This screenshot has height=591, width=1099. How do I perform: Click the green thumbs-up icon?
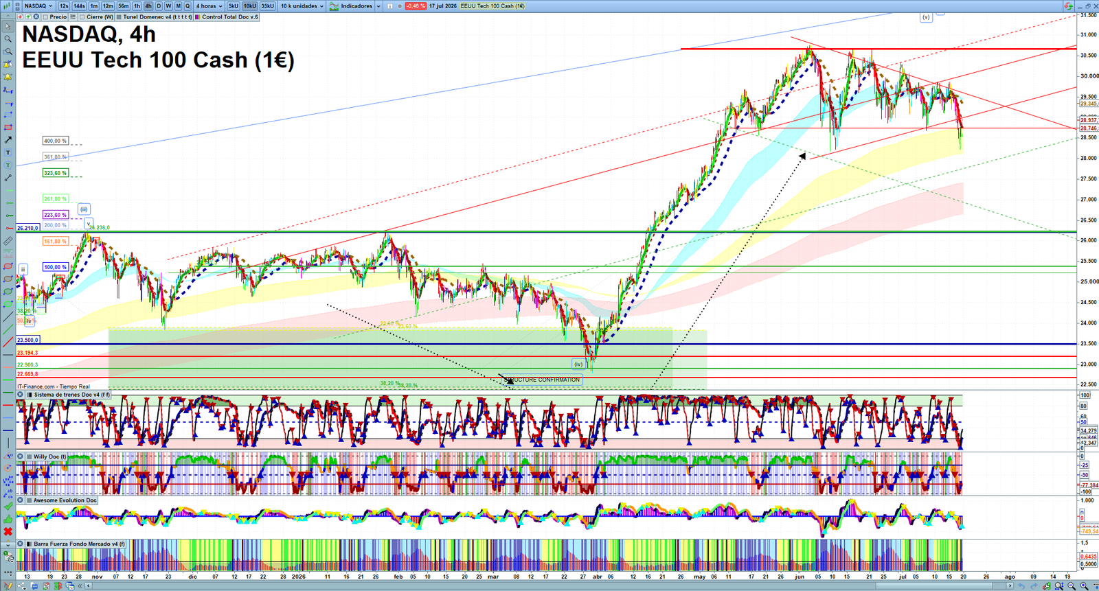coord(8,519)
